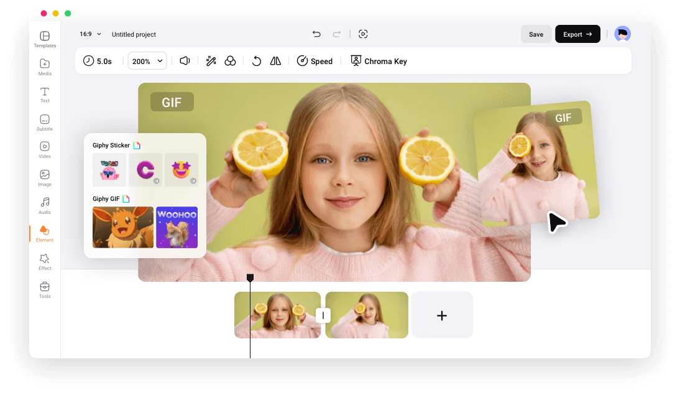The image size is (680, 395).
Task: Open the color filter circles tool
Action: [230, 61]
